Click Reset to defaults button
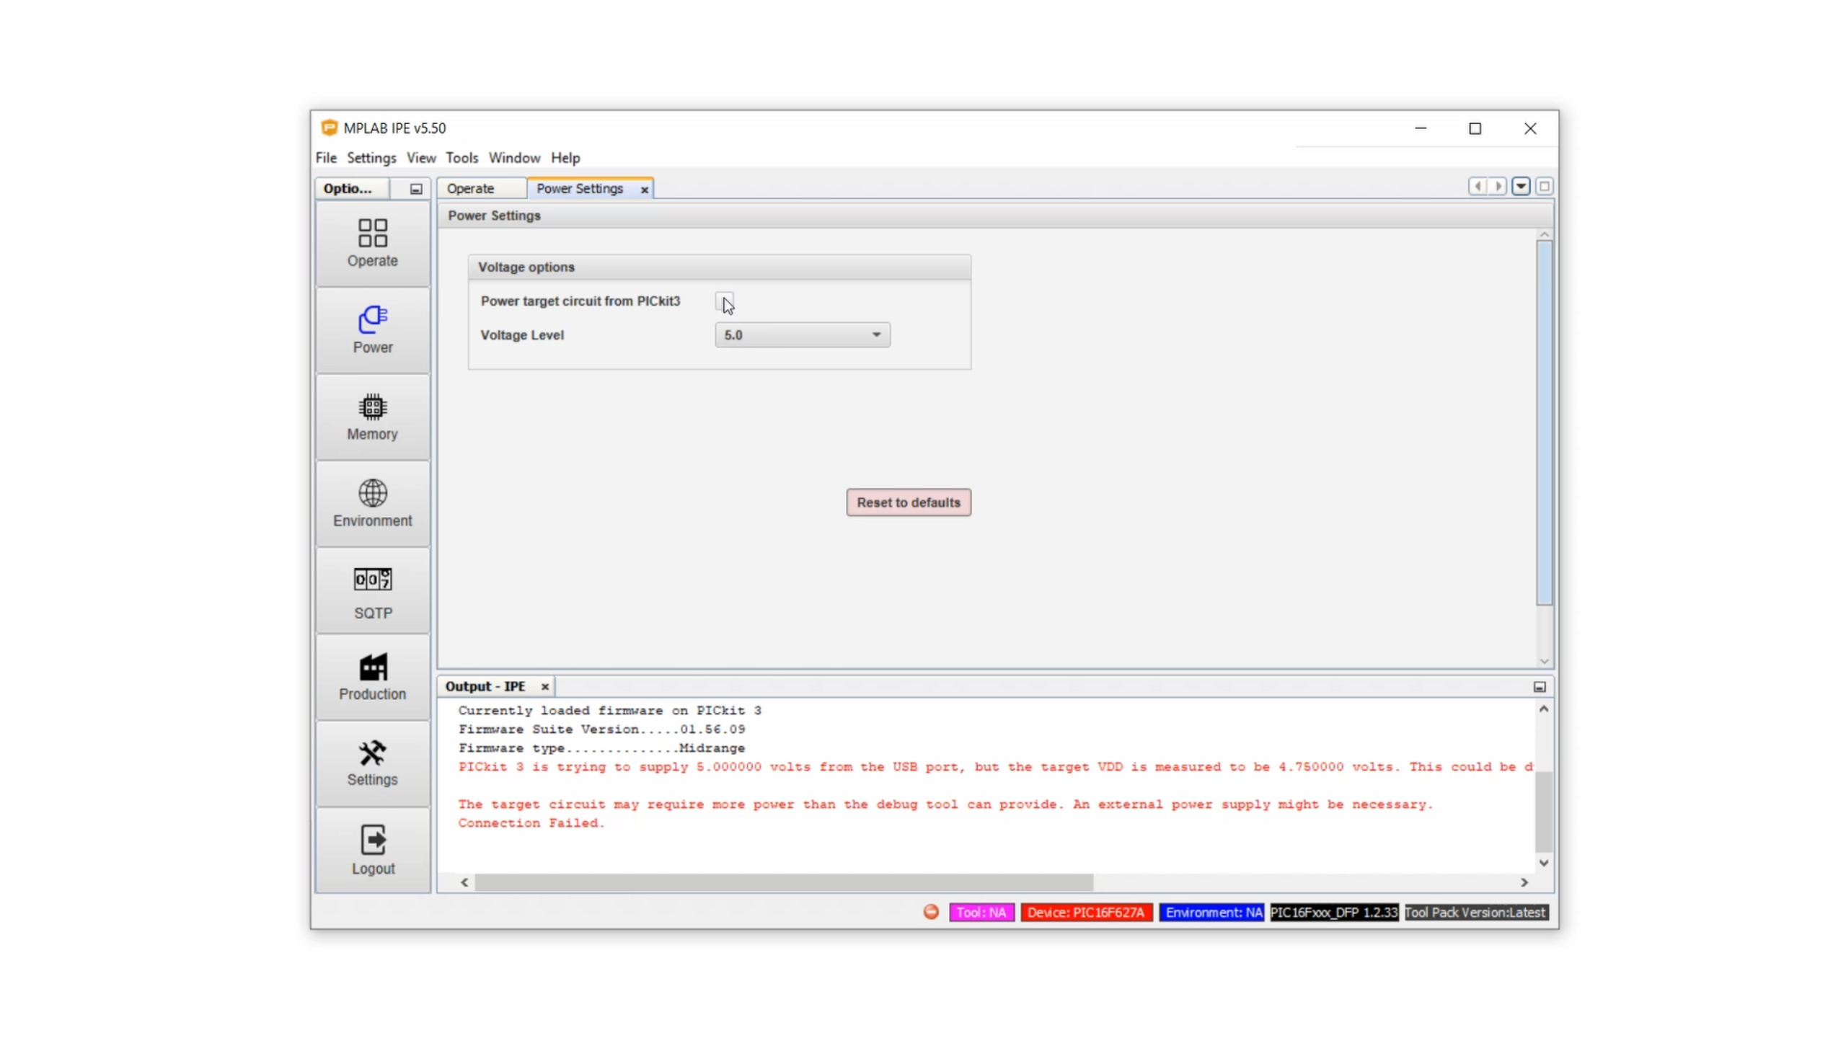Image resolution: width=1846 pixels, height=1038 pixels. [x=908, y=502]
